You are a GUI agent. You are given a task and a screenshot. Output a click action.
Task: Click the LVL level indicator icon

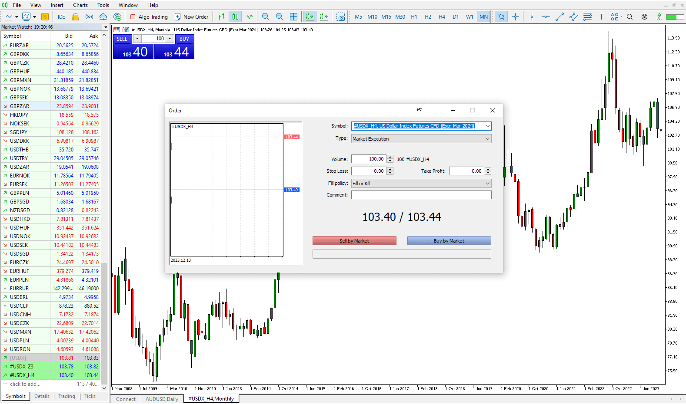pyautogui.click(x=659, y=17)
